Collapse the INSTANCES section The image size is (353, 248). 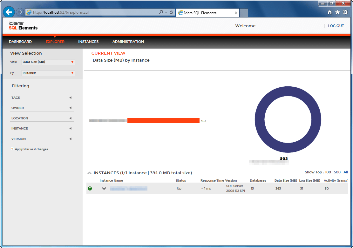(89, 173)
